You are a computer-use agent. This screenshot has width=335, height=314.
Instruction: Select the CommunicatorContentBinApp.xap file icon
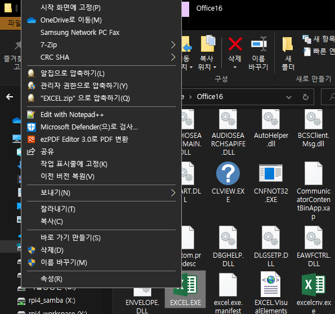pos(314,173)
